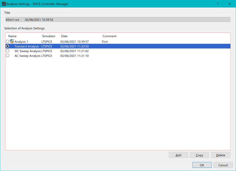Click the SPICE Controller Manager title bar icon

(x=4, y=4)
